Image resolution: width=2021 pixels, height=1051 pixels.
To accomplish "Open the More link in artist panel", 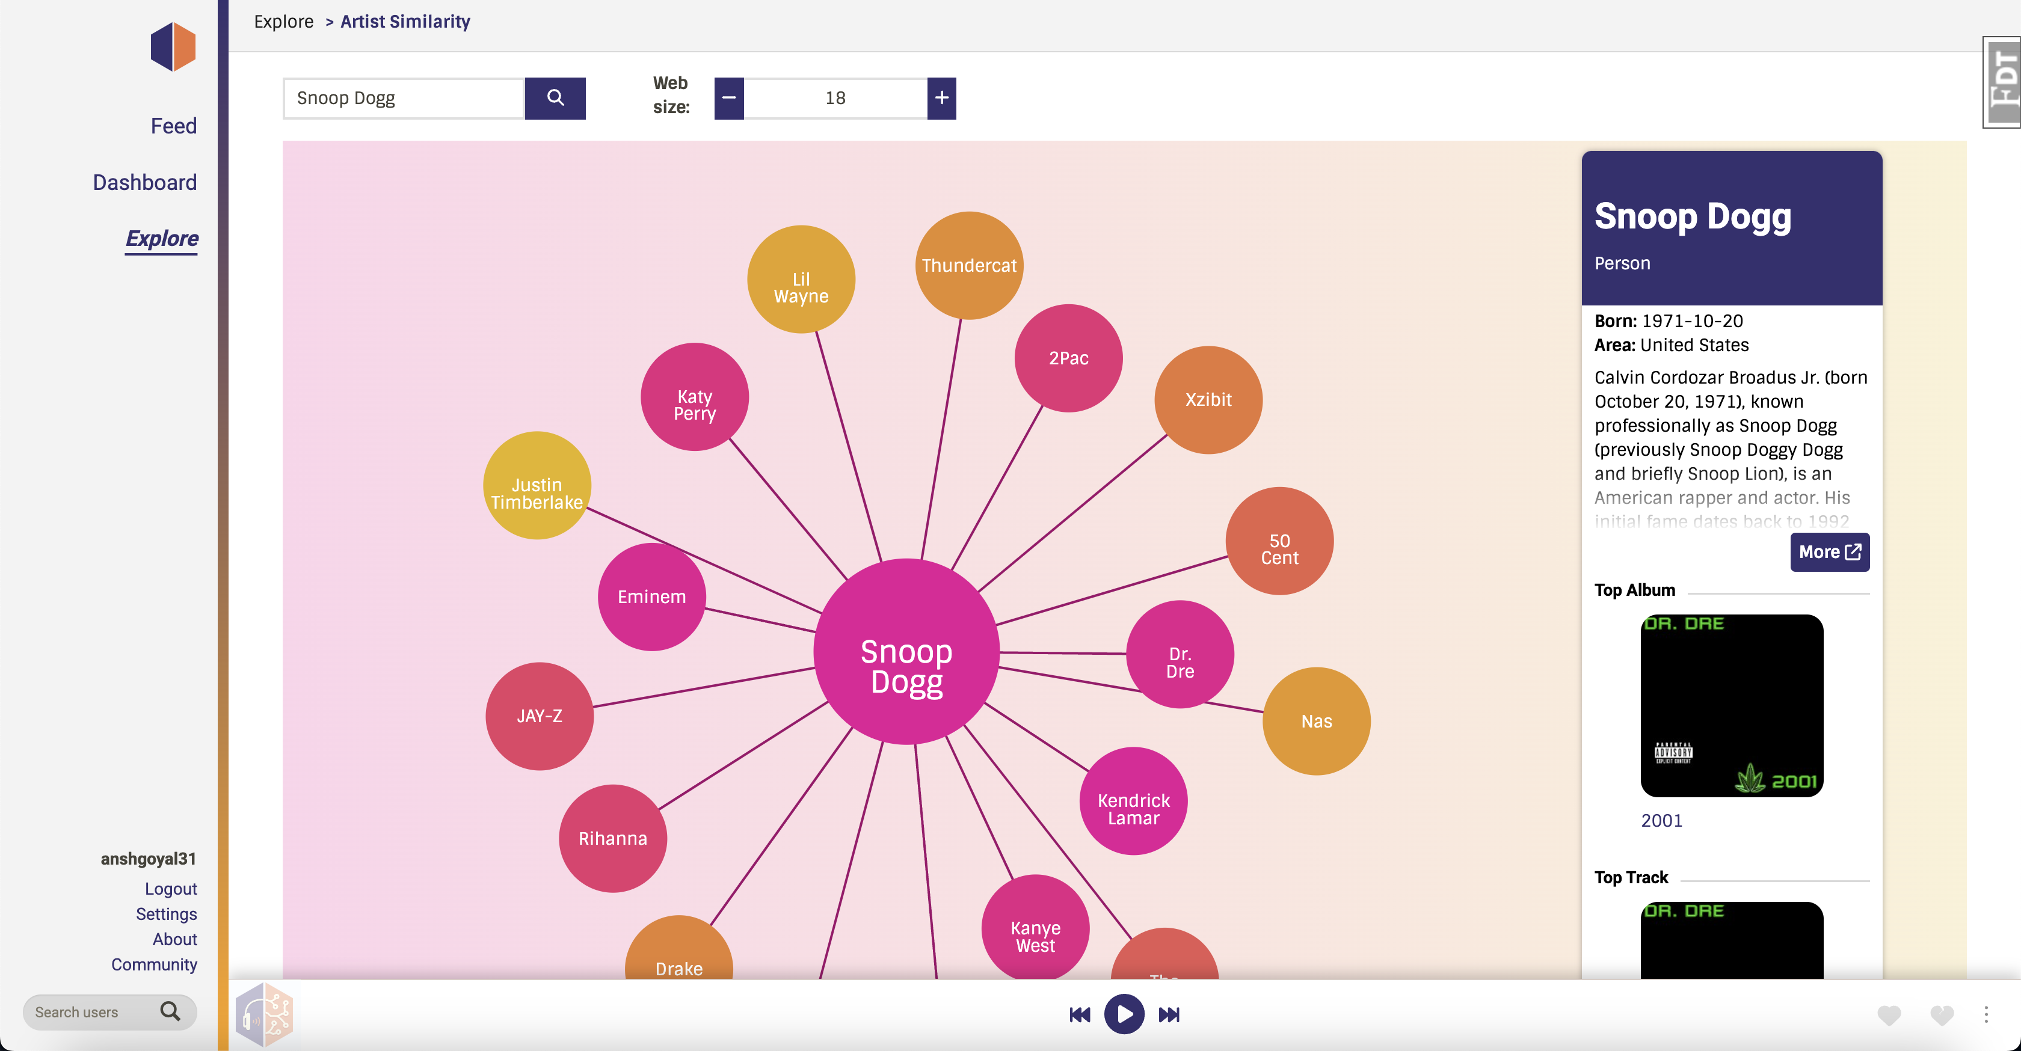I will point(1830,551).
